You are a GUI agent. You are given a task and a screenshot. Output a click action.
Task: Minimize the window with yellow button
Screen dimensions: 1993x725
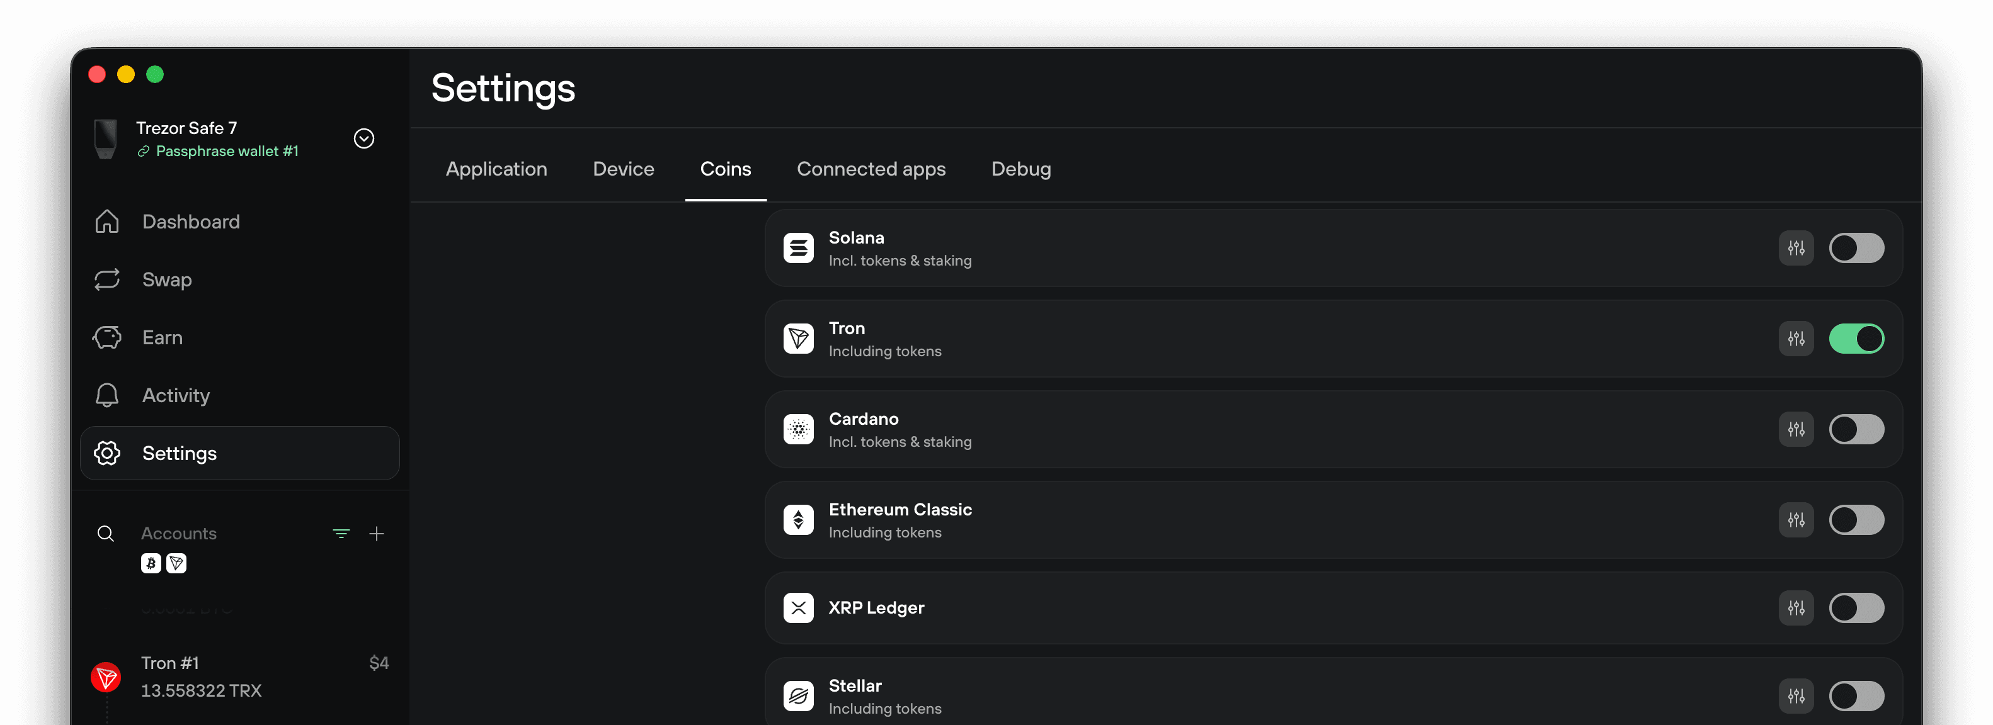pos(125,74)
